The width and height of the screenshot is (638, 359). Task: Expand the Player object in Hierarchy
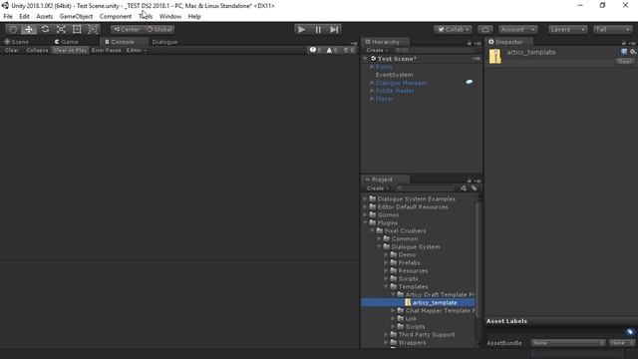click(x=372, y=99)
